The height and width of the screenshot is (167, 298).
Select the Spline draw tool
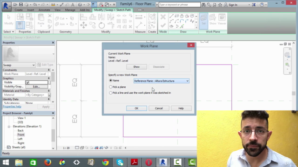tap(192, 21)
